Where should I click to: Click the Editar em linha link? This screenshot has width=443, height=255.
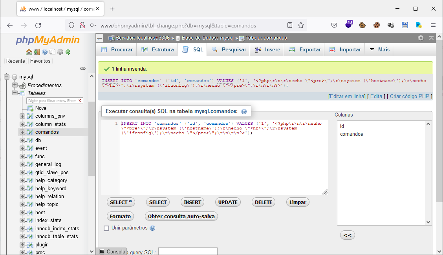[x=347, y=96]
